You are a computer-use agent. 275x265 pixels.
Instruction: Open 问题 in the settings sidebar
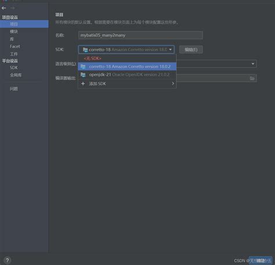(14, 89)
